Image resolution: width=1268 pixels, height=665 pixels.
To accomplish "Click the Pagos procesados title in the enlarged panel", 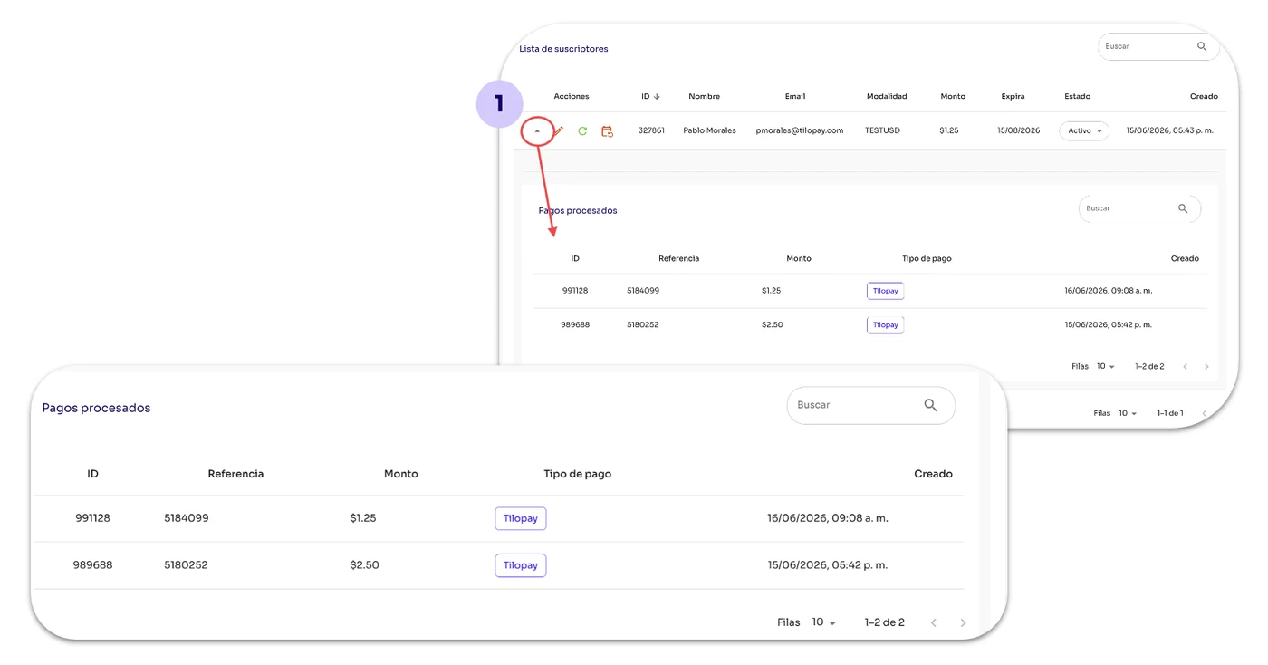I will coord(96,408).
